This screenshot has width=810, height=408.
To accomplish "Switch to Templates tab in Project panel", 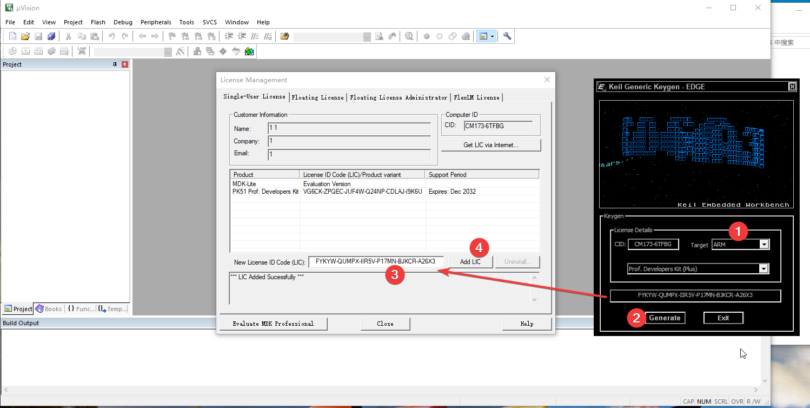I will [x=112, y=308].
